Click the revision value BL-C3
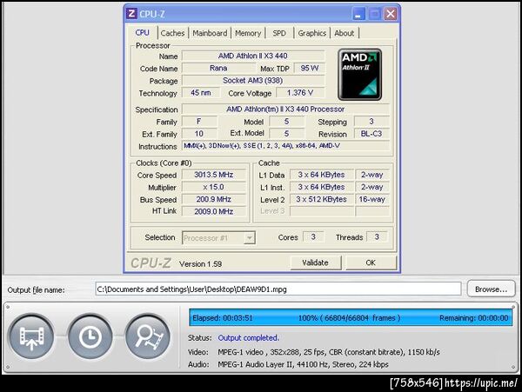This screenshot has height=392, width=522. coord(371,134)
